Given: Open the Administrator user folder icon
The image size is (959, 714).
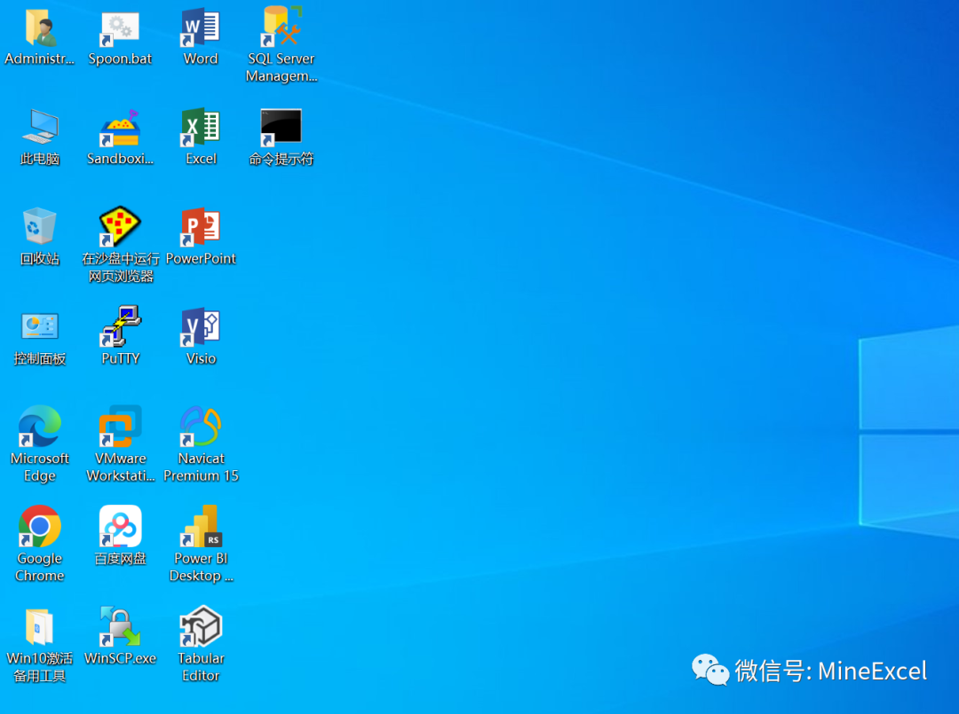Looking at the screenshot, I should click(x=40, y=28).
